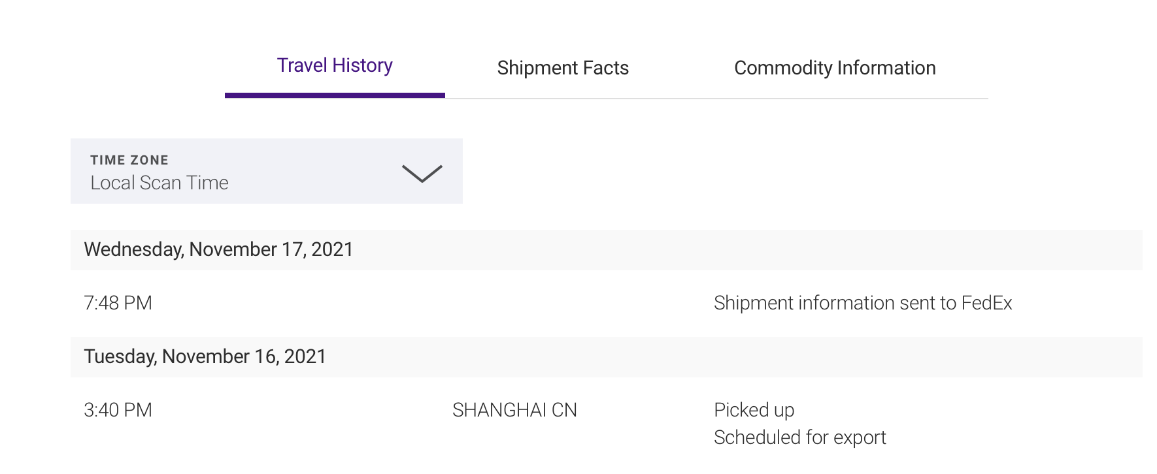Click the Tuesday, November 16, 2021 header
Screen dimensions: 1157x474
(x=205, y=356)
